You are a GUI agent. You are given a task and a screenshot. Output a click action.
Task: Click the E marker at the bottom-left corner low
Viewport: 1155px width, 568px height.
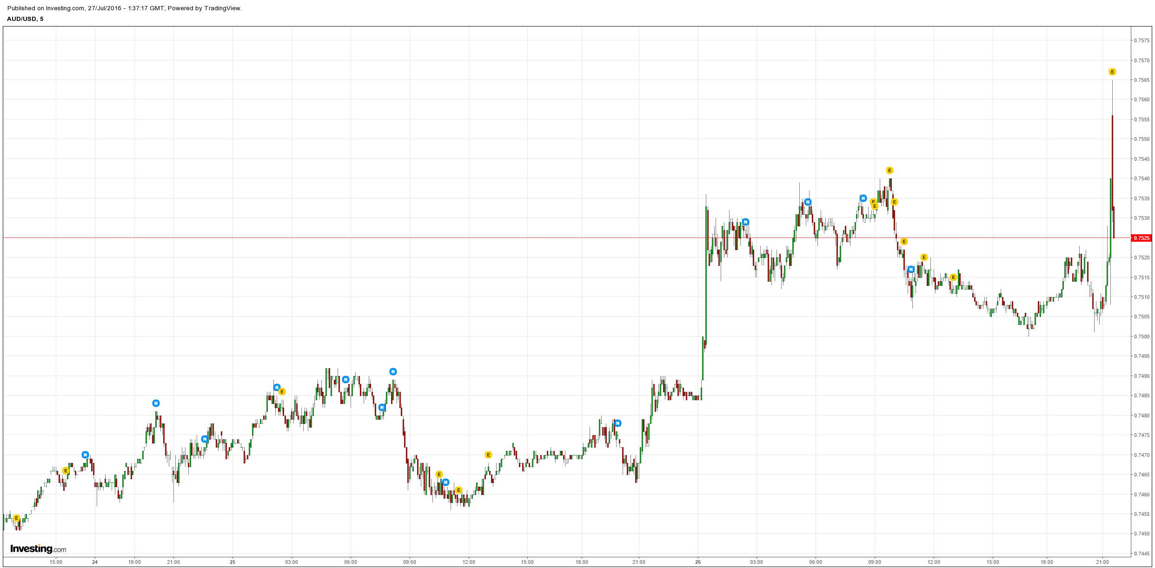(16, 518)
